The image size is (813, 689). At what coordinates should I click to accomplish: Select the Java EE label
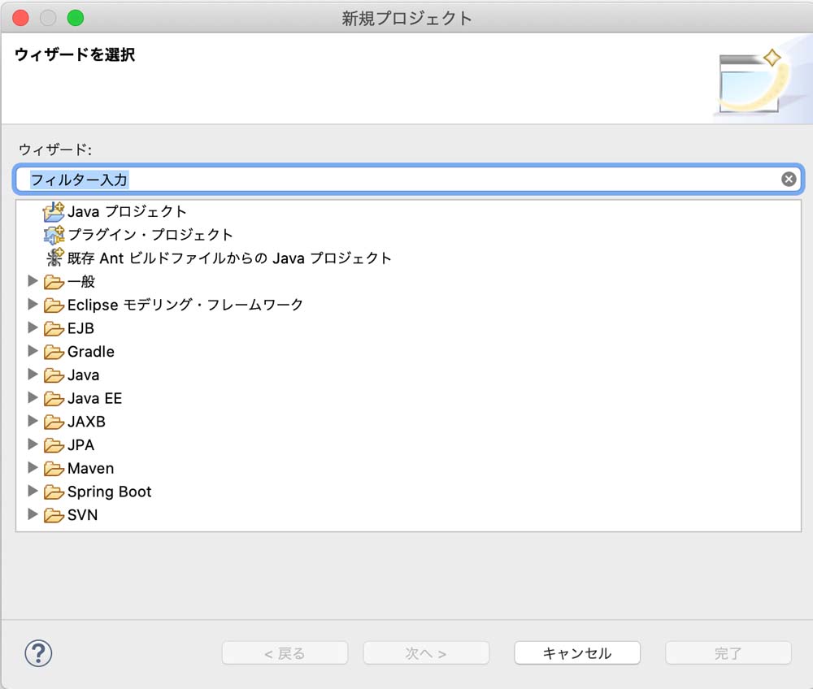[95, 398]
